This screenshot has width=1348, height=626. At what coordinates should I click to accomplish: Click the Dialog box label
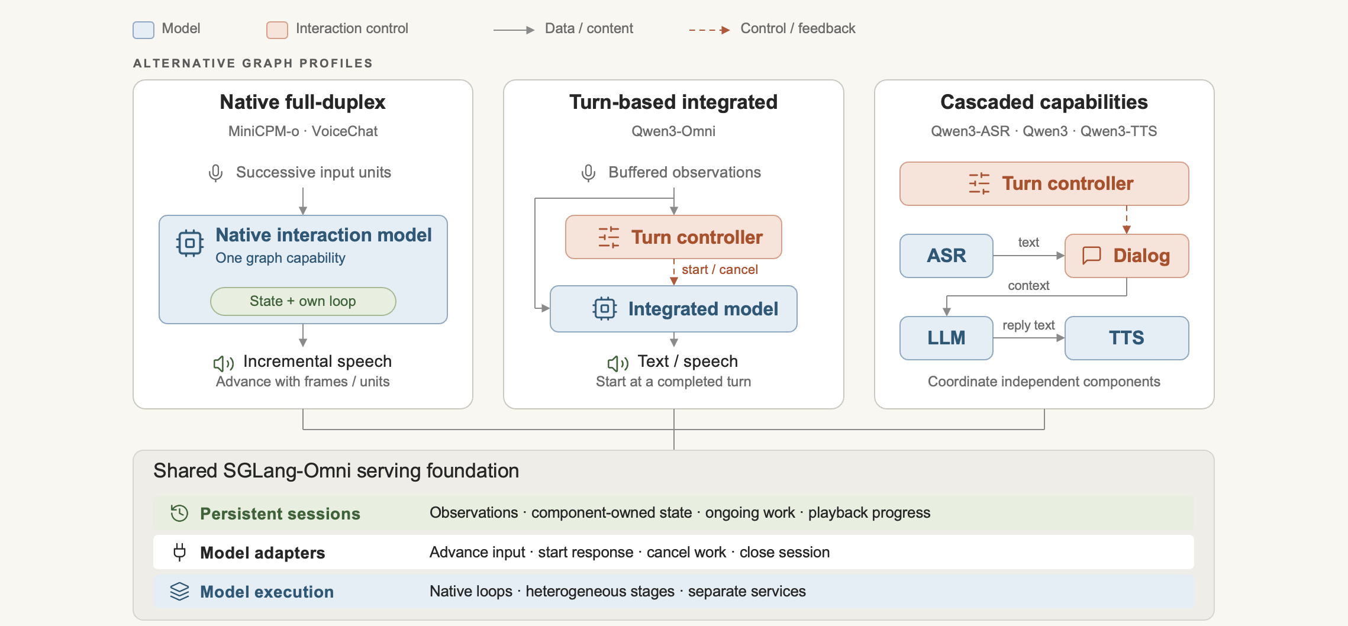pos(1141,256)
